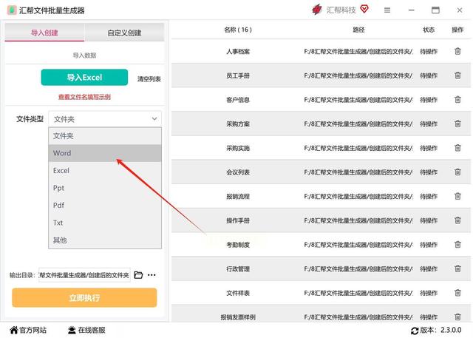
Task: Choose 其他 in the file type list
Action: click(105, 240)
